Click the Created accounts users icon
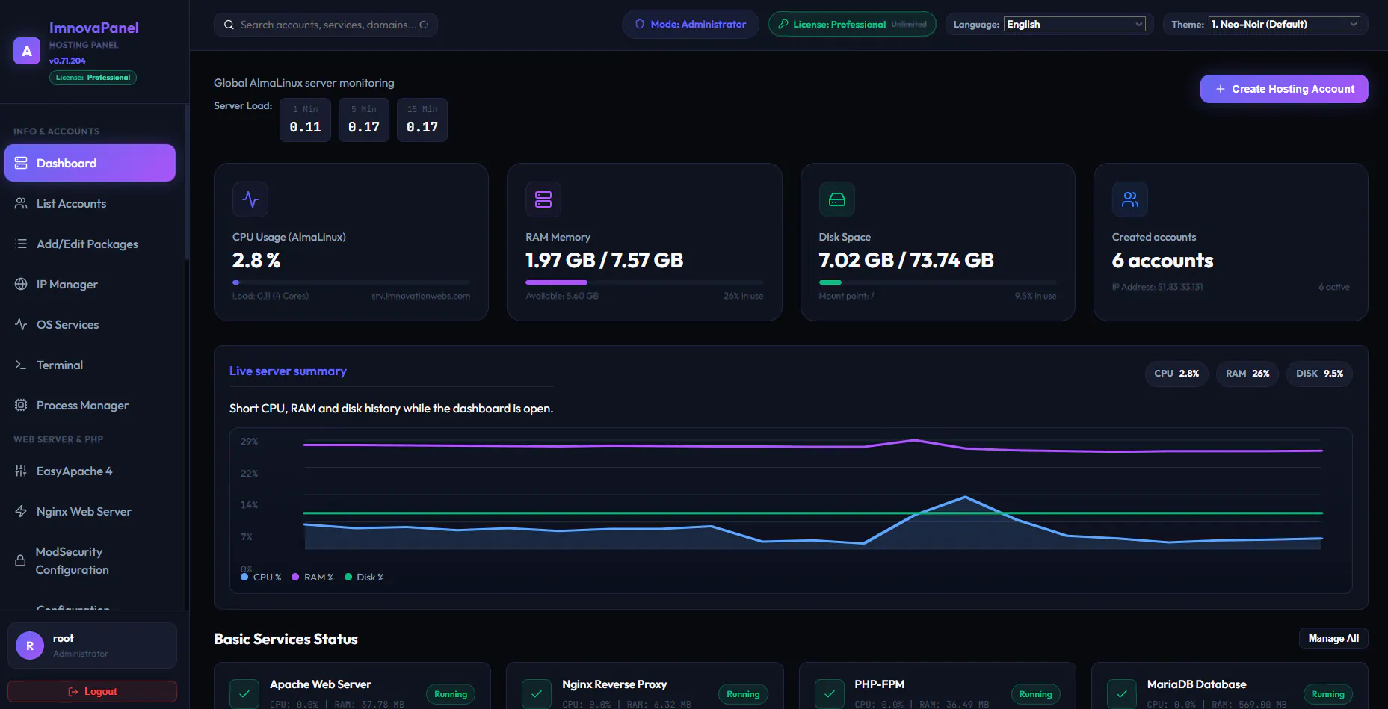This screenshot has width=1388, height=709. 1130,199
